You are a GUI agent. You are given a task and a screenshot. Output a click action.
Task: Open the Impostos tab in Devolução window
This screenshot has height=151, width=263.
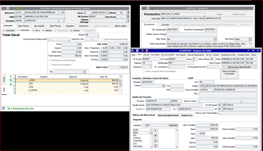click(70, 26)
